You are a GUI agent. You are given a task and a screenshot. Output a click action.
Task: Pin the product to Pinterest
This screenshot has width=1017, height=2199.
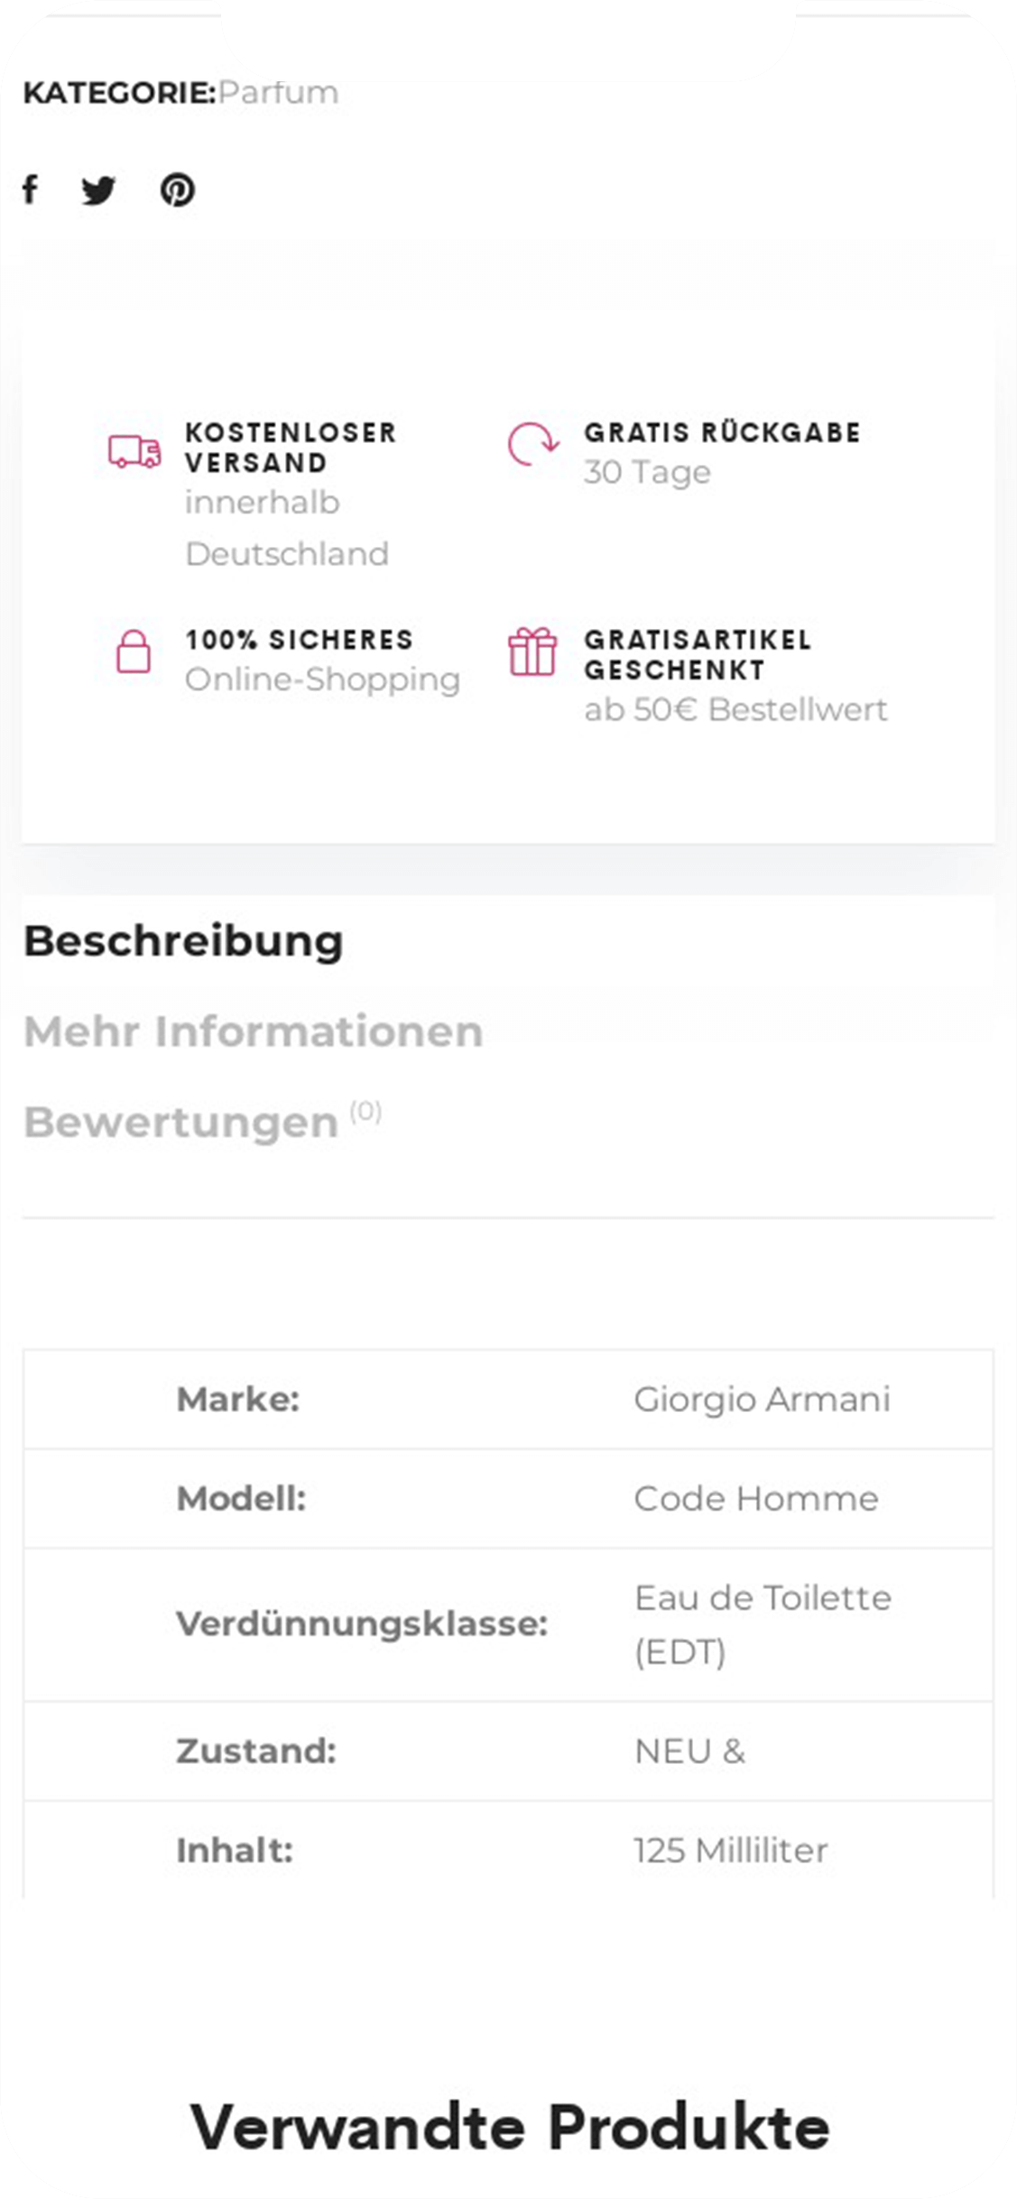pyautogui.click(x=178, y=190)
